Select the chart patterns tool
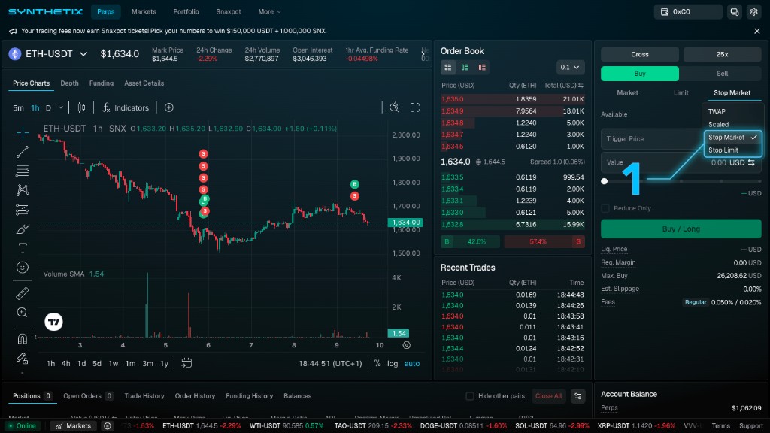770x433 pixels. (22, 190)
